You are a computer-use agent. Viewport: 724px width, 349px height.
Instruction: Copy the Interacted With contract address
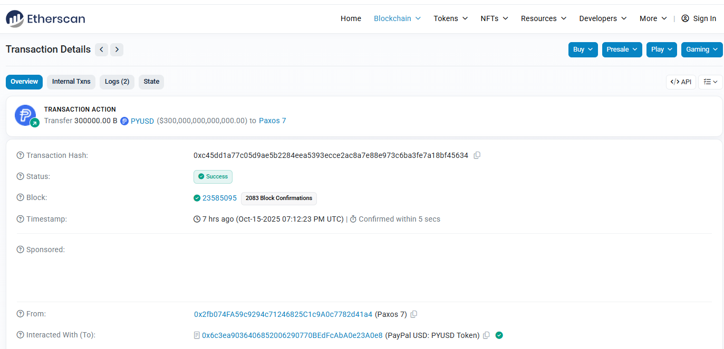tap(486, 335)
